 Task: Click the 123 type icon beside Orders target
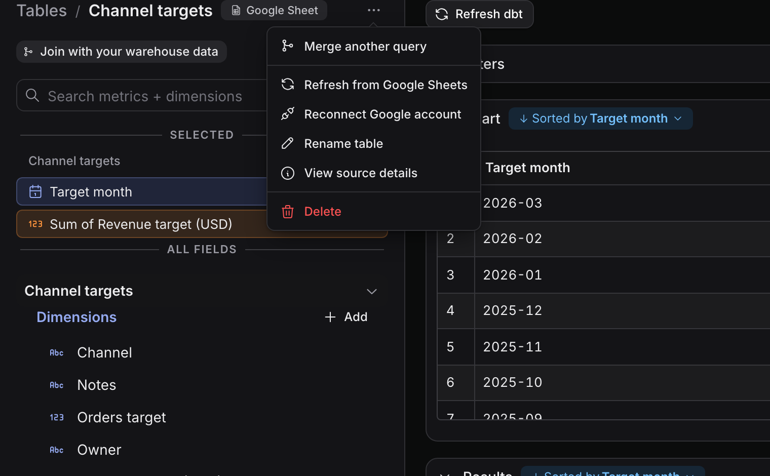(x=57, y=417)
